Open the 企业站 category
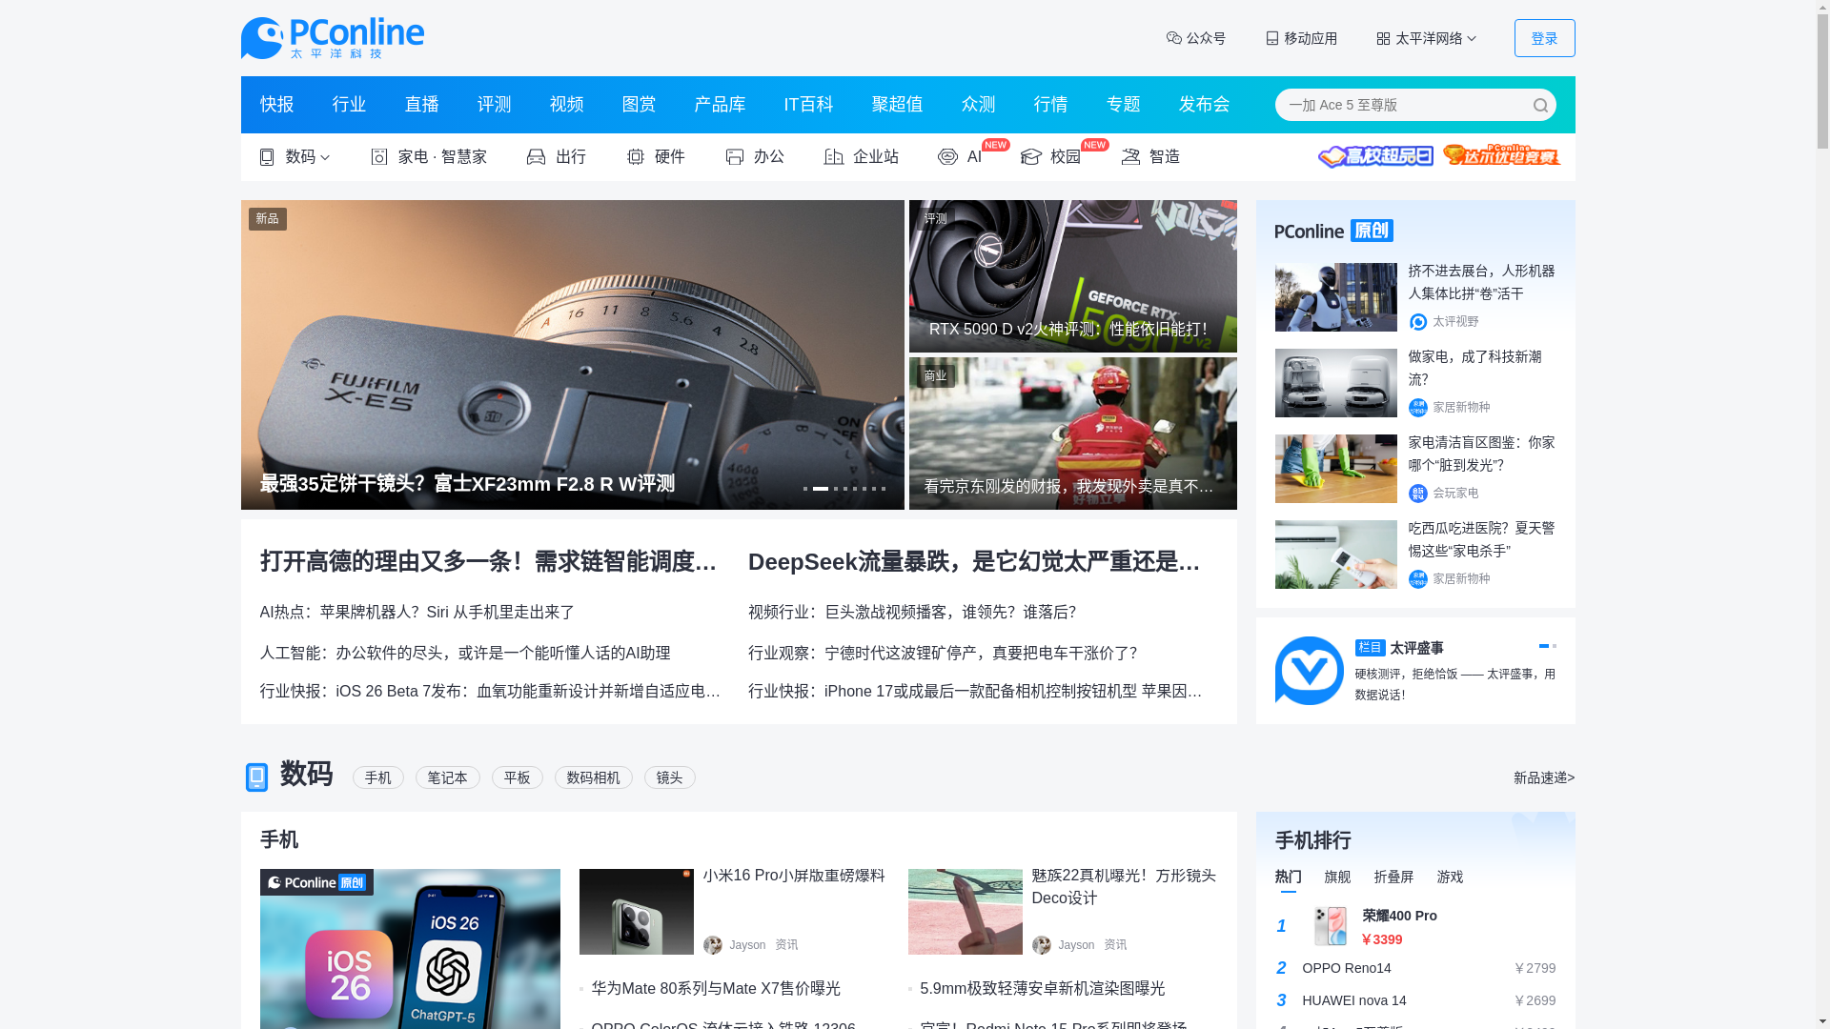Viewport: 1830px width, 1029px height. coord(862,157)
